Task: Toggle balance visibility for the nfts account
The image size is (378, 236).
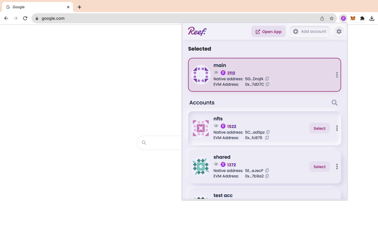Action: (216, 126)
